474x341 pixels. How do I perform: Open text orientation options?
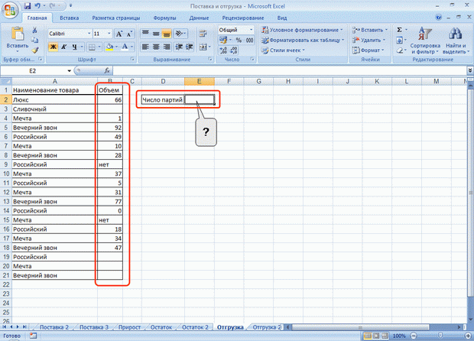click(180, 33)
